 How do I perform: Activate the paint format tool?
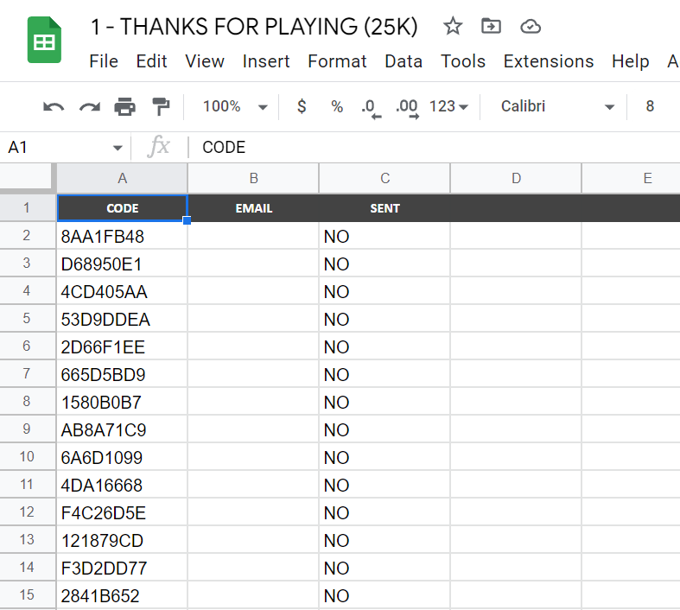(x=161, y=106)
